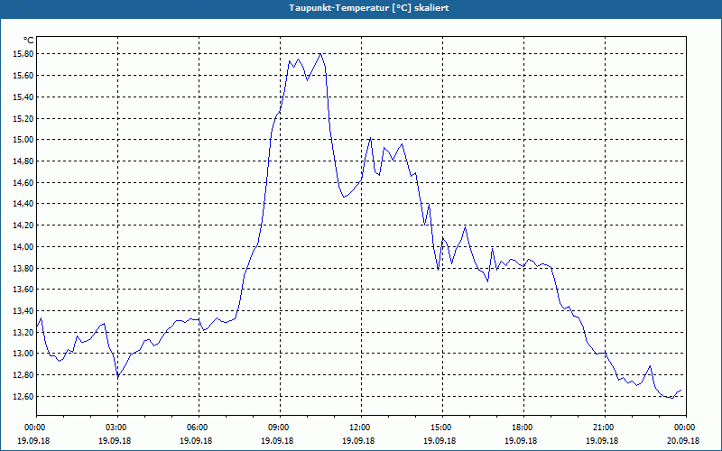Click the 14,40 y-axis value

pyautogui.click(x=23, y=204)
